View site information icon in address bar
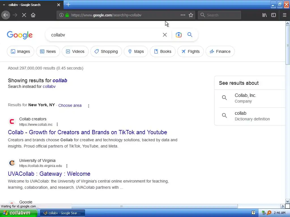This screenshot has width=290, height=217. [61, 15]
